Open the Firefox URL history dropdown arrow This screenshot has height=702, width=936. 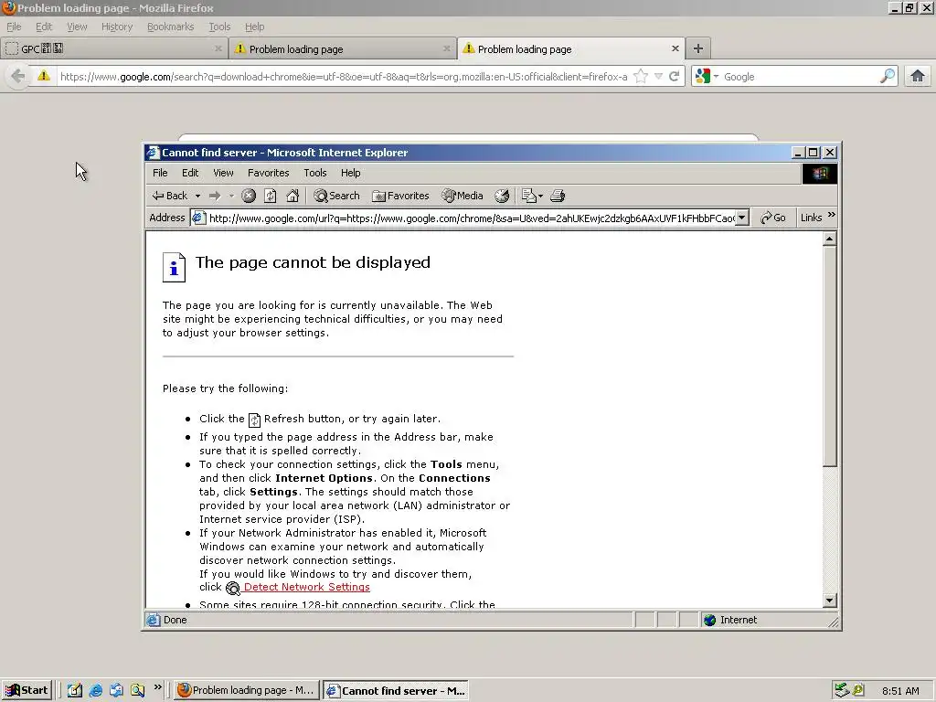pos(658,77)
